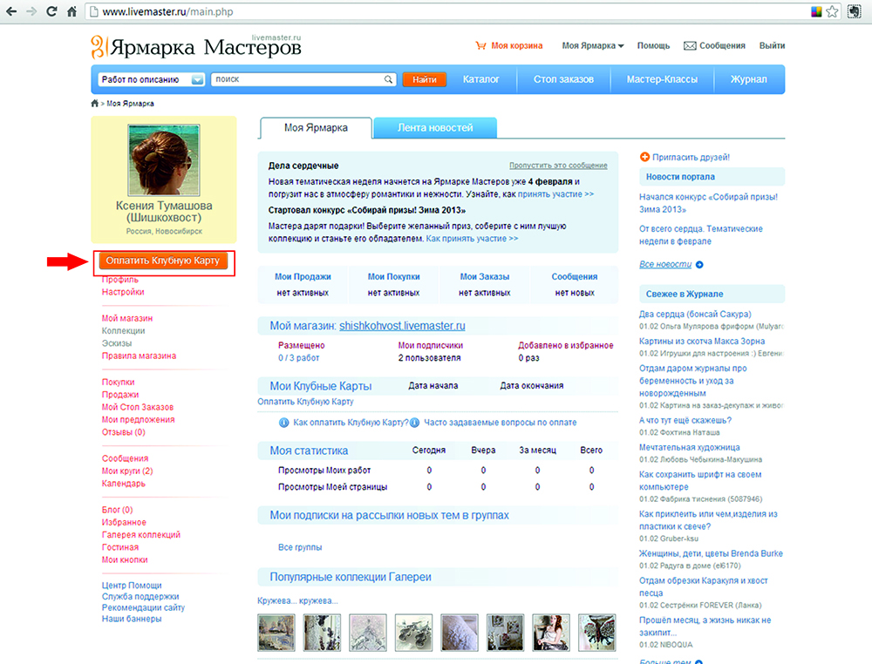Open the Календарь sidebar link
872x664 pixels.
pyautogui.click(x=124, y=484)
